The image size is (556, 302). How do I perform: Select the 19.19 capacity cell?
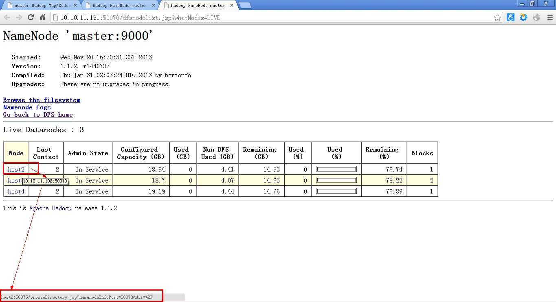pyautogui.click(x=141, y=191)
